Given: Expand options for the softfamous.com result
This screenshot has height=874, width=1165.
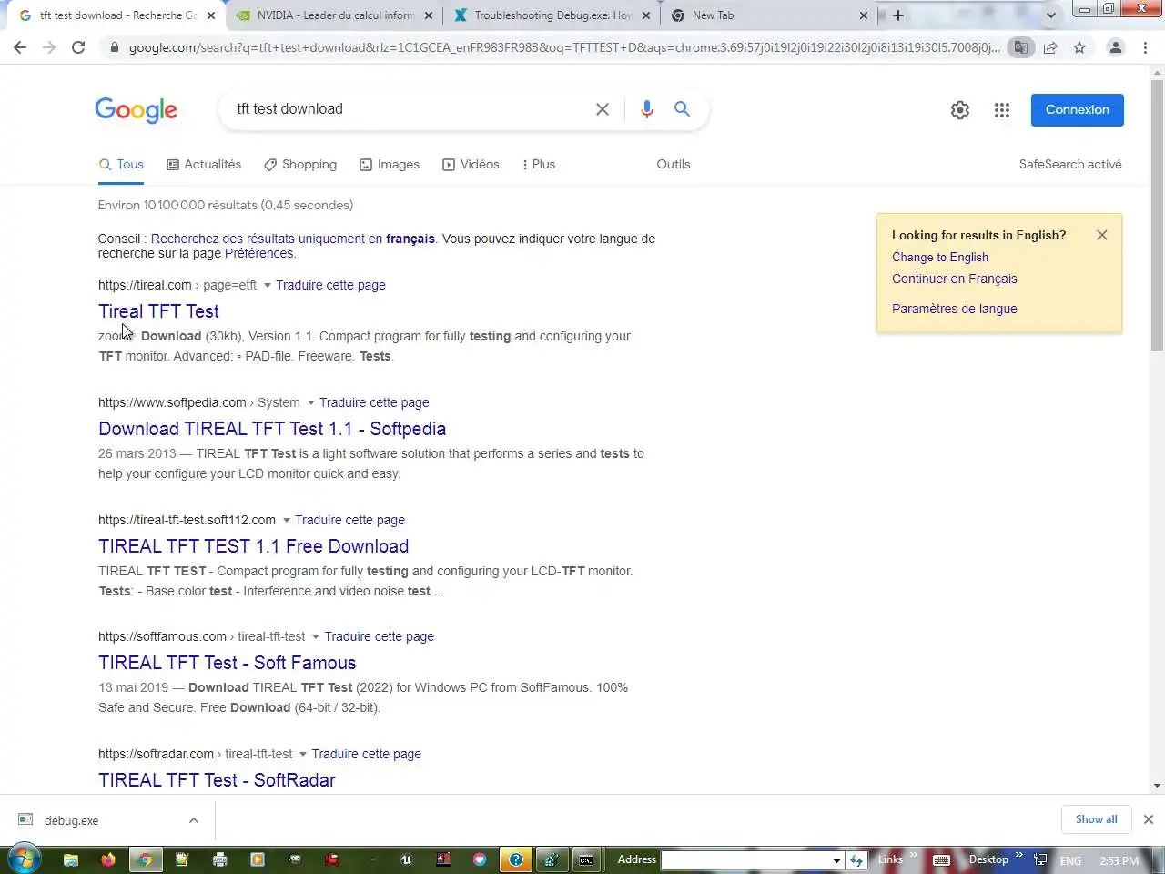Looking at the screenshot, I should [316, 637].
